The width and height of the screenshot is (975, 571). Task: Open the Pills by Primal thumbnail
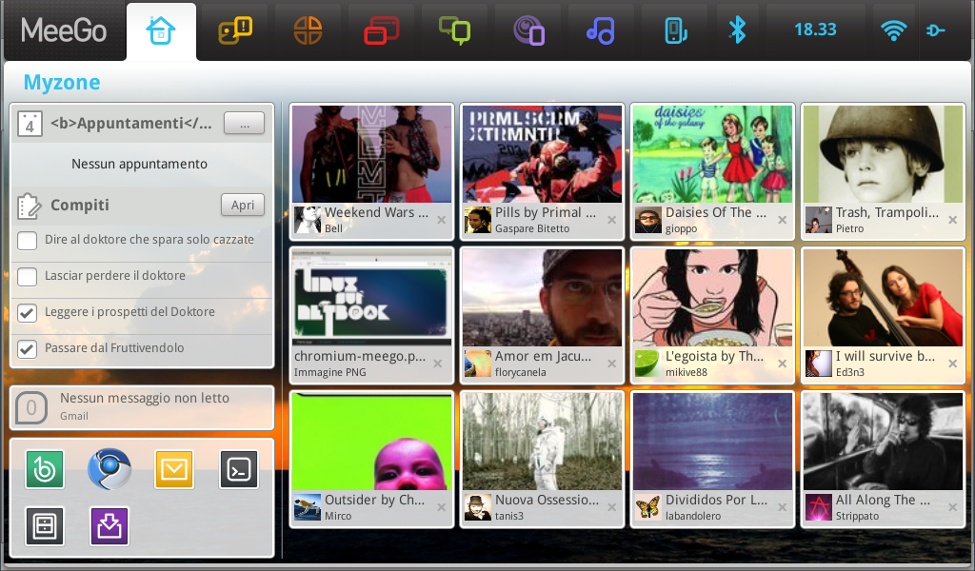542,153
